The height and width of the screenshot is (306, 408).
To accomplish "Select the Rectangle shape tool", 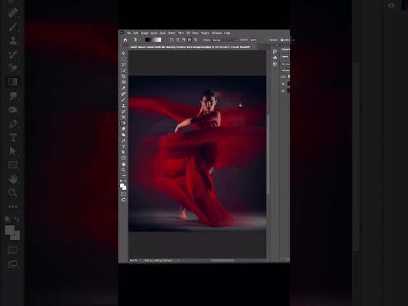I will pyautogui.click(x=123, y=158).
